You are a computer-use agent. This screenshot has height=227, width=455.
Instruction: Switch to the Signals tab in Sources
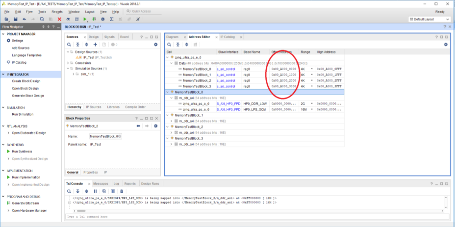pyautogui.click(x=109, y=37)
